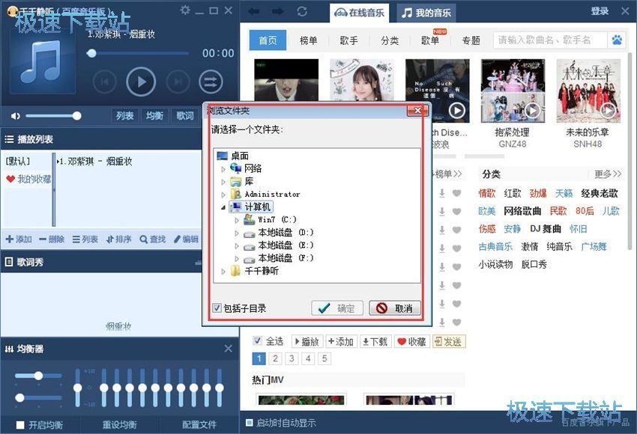Toggle the playback mode icon

tap(211, 82)
